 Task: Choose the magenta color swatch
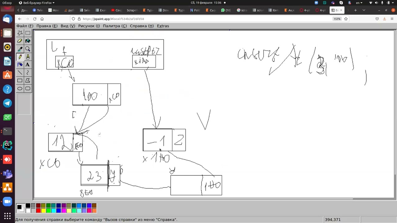(64, 211)
